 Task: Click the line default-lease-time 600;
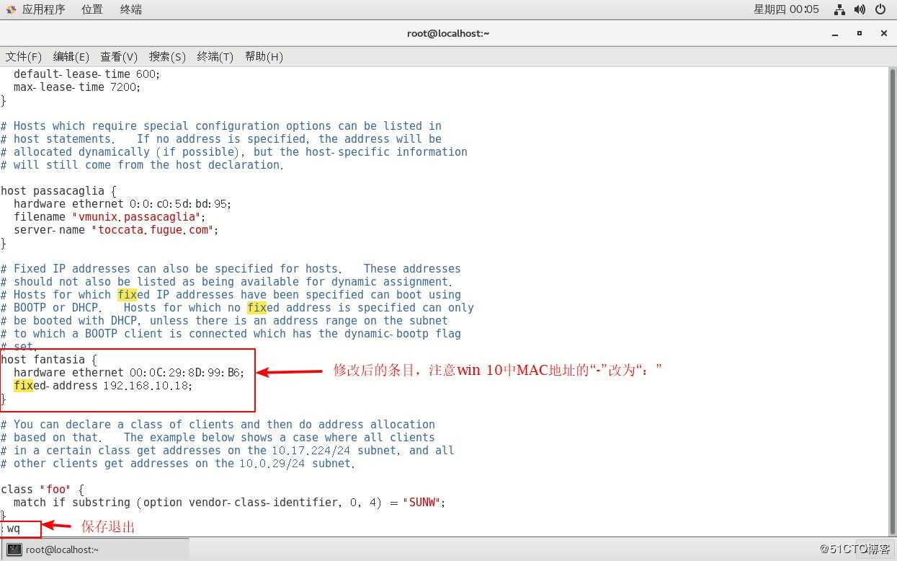86,74
